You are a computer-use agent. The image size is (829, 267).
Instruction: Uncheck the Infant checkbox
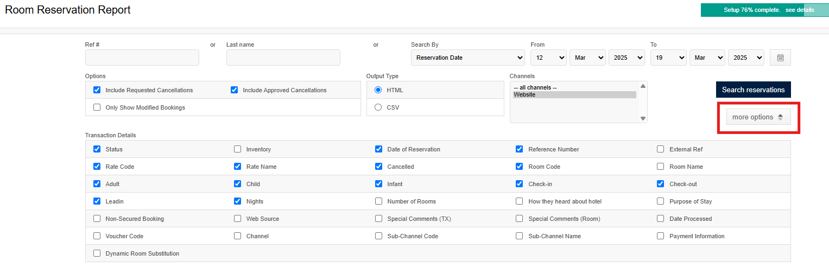(379, 184)
